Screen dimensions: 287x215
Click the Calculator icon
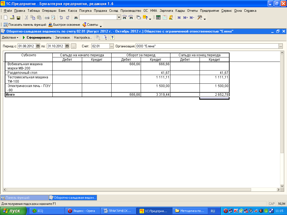(x=158, y=18)
